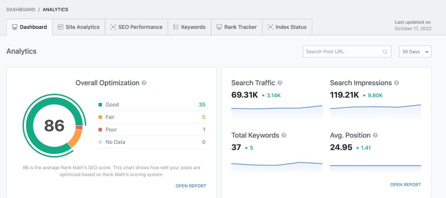Image resolution: width=446 pixels, height=198 pixels.
Task: Switch to the SEO Performance tab
Action: [x=136, y=27]
